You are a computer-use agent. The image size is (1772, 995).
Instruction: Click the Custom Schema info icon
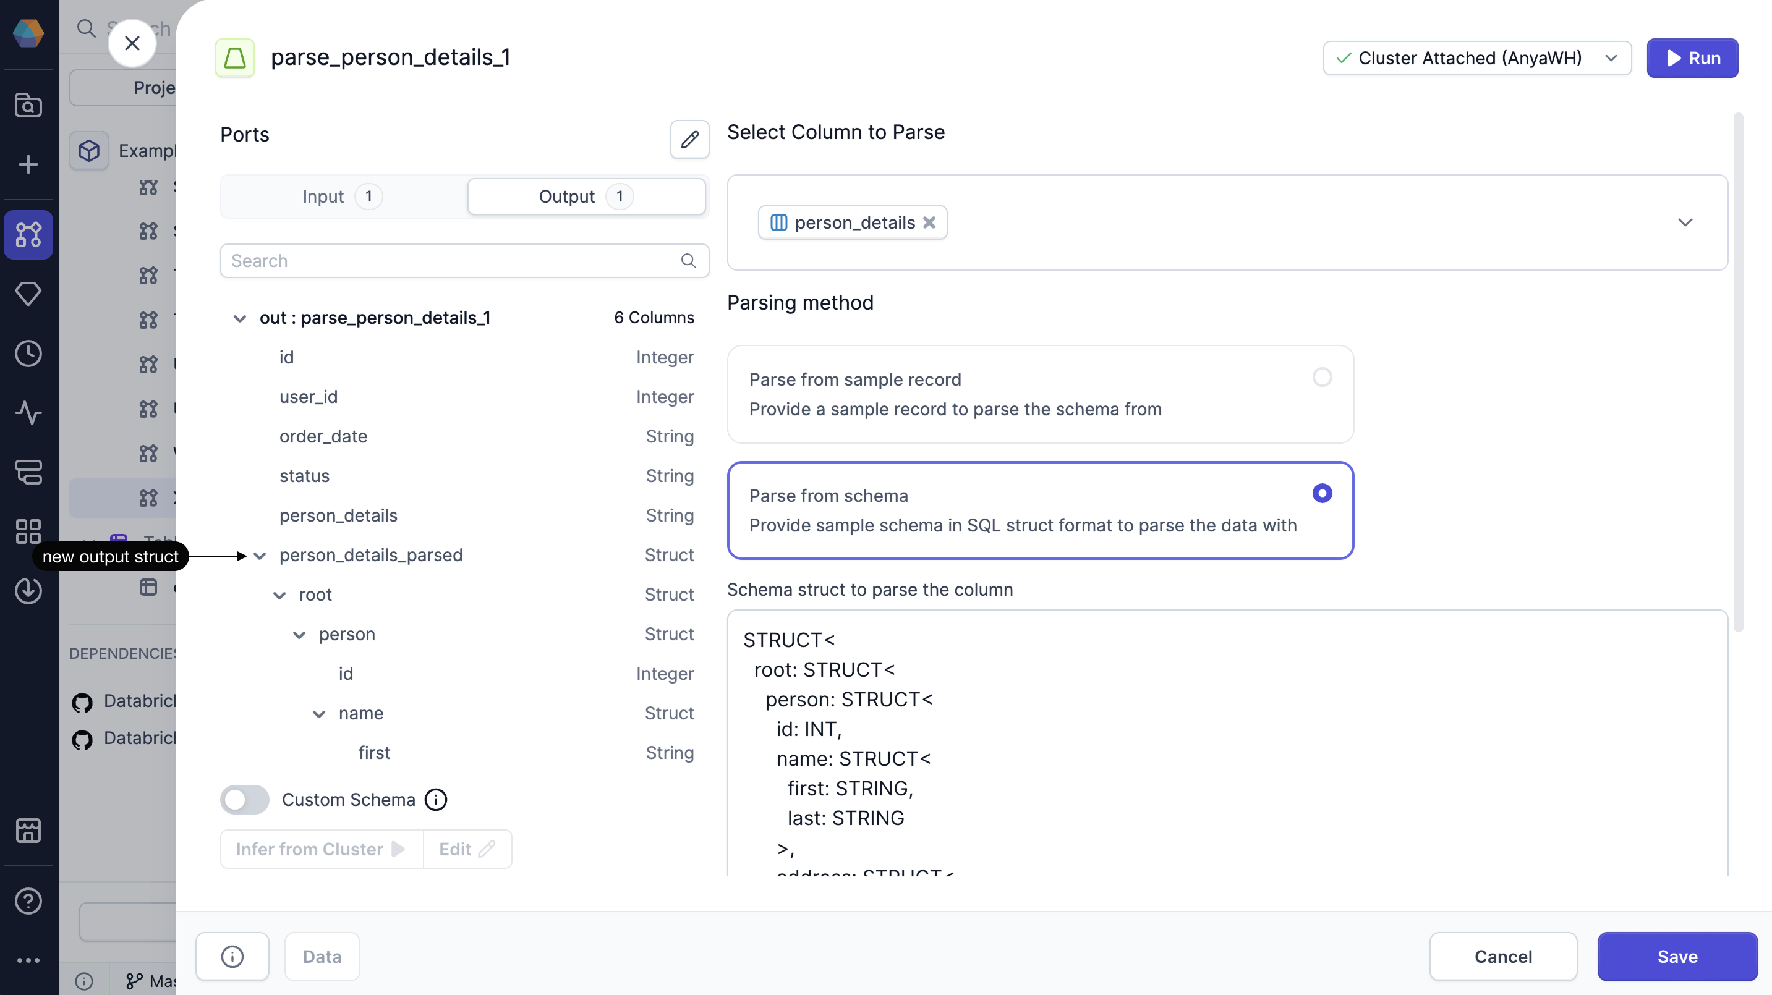point(435,799)
